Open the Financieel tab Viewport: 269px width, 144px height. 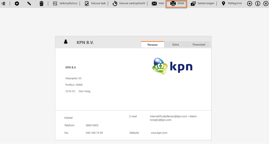[x=199, y=45]
